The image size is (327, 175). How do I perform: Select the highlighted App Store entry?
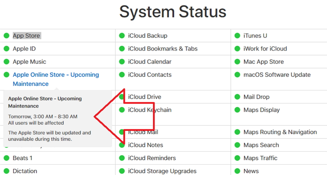coord(27,36)
